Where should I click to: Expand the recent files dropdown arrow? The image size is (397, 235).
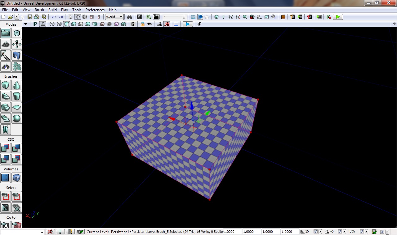[17, 17]
